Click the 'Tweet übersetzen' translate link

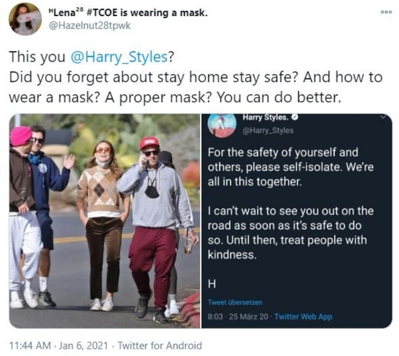(x=235, y=302)
